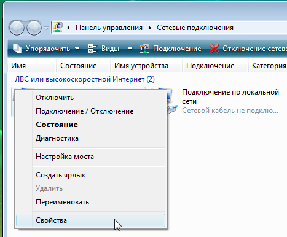Viewport: 287px width, 237px height.
Task: Expand arrow after Панель управления breadcrumb
Action: 150,28
